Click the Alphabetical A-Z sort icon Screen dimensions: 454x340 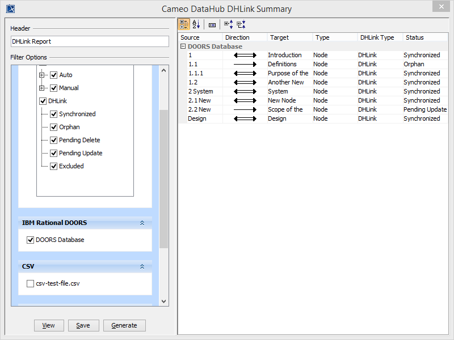pyautogui.click(x=196, y=24)
